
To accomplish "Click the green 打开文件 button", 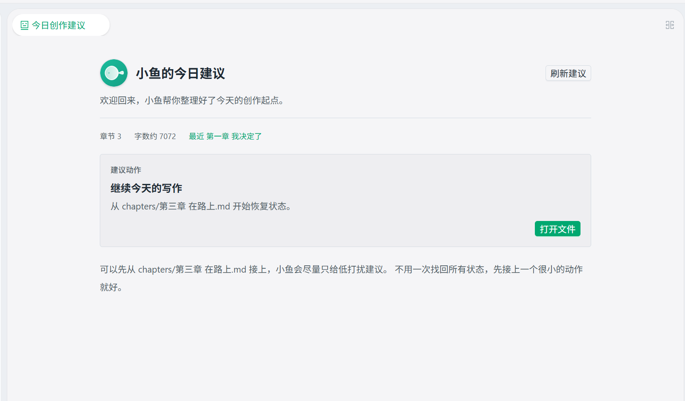I will click(557, 229).
